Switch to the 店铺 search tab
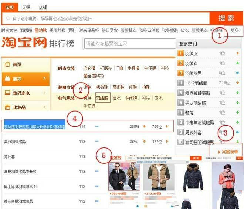 point(43,7)
